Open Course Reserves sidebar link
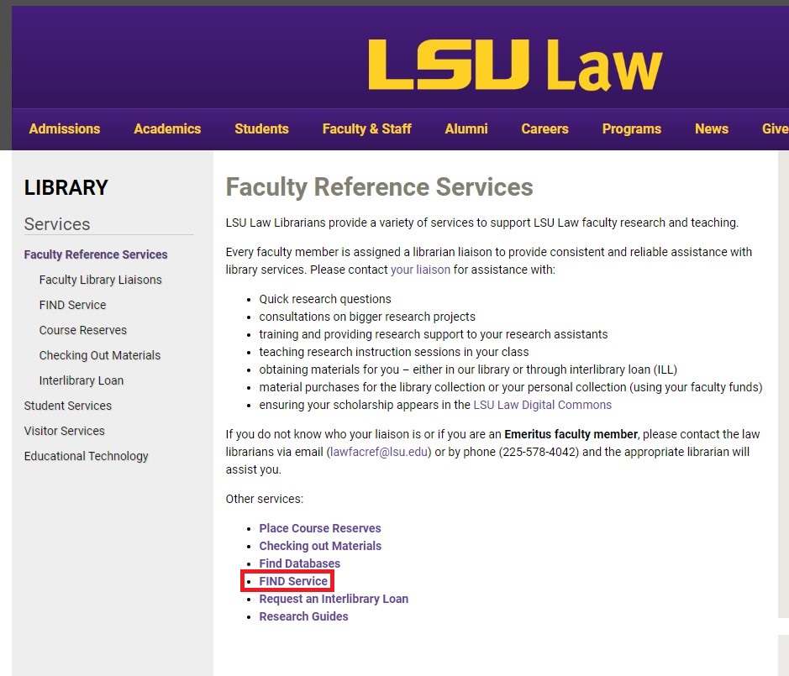Viewport: 789px width, 676px height. [83, 330]
